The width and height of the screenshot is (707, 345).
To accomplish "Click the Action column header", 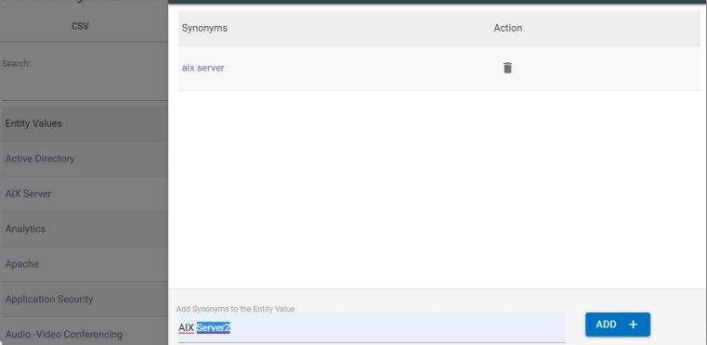I will (507, 28).
